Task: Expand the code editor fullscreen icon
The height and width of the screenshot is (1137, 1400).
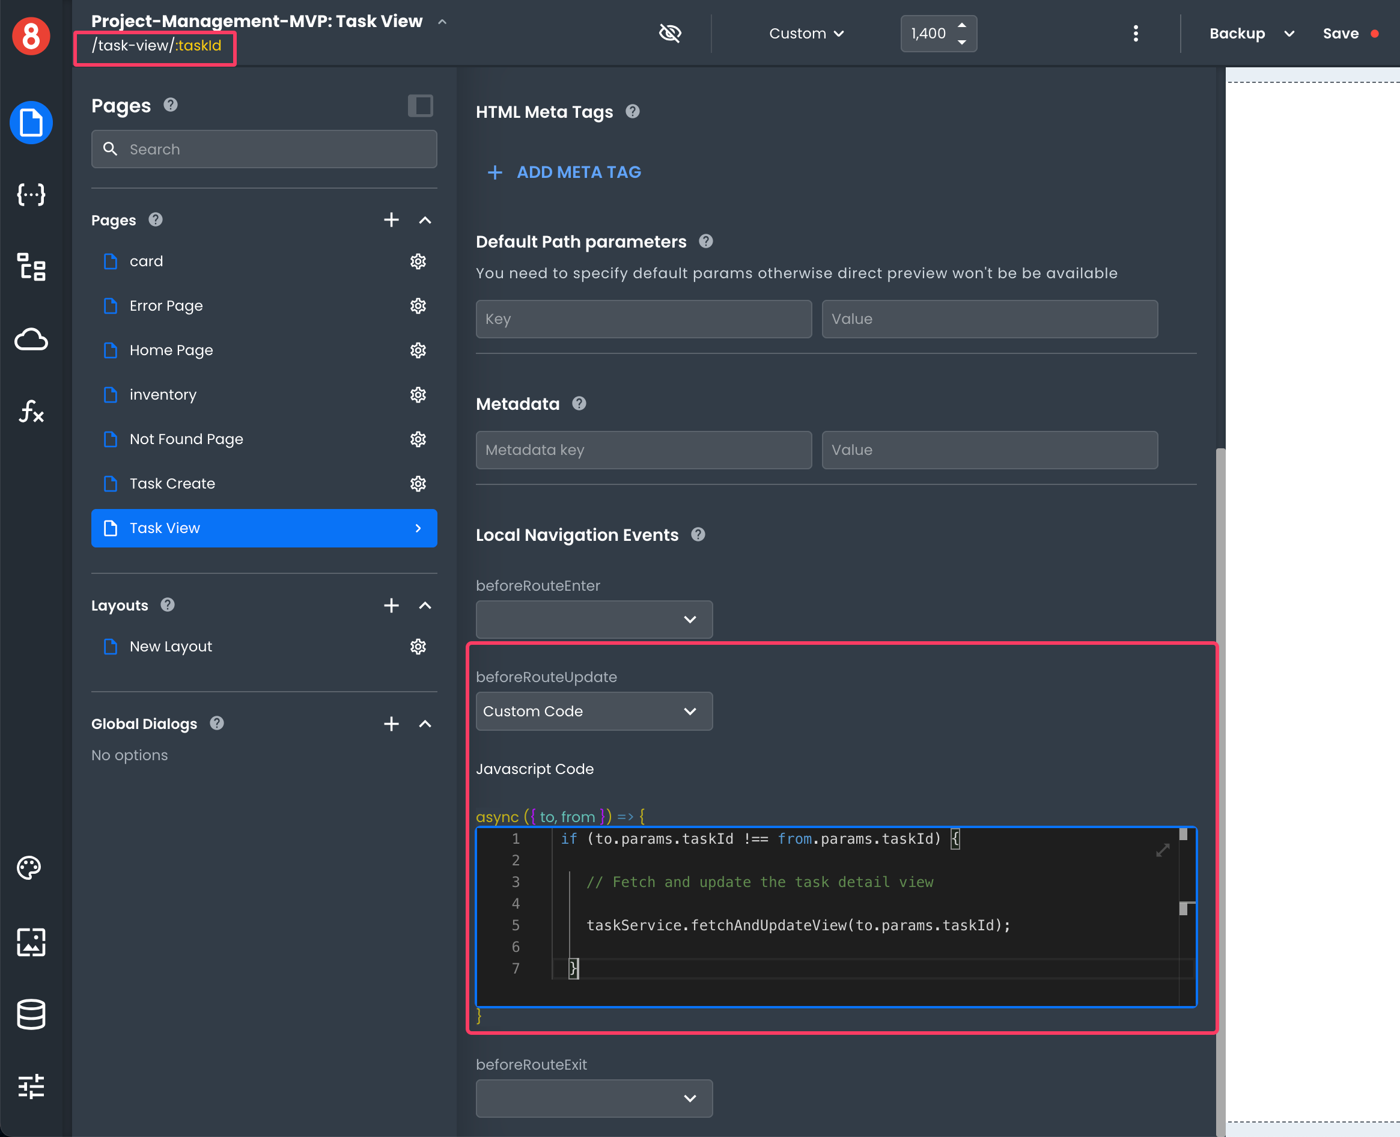Action: point(1162,850)
